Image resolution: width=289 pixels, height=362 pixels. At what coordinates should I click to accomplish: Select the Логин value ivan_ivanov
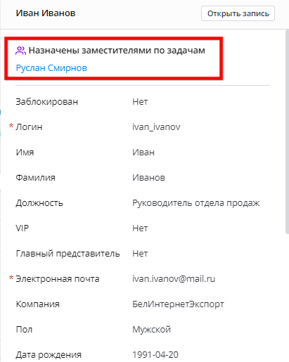click(x=156, y=127)
